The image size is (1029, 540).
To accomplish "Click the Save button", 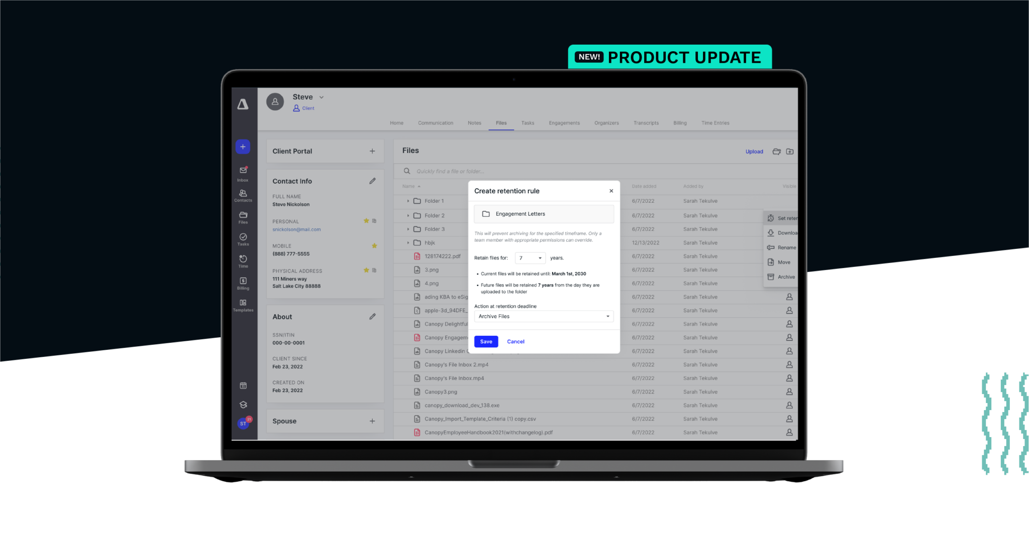I will [486, 341].
